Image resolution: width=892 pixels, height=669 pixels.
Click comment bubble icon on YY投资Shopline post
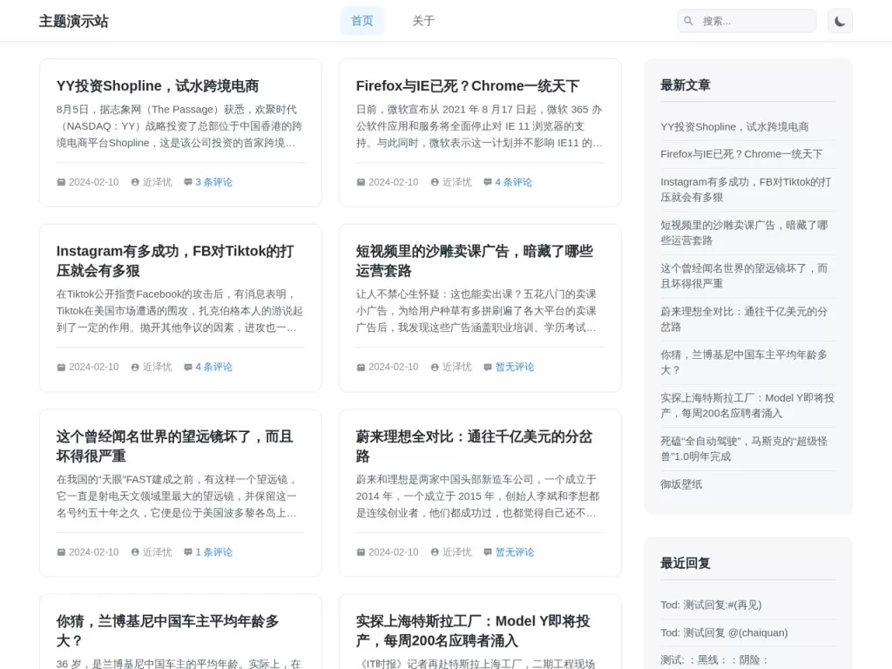pos(188,182)
